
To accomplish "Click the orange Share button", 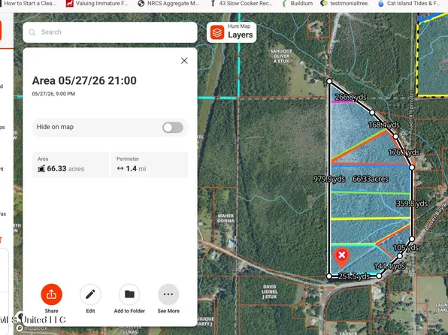I will point(51,294).
